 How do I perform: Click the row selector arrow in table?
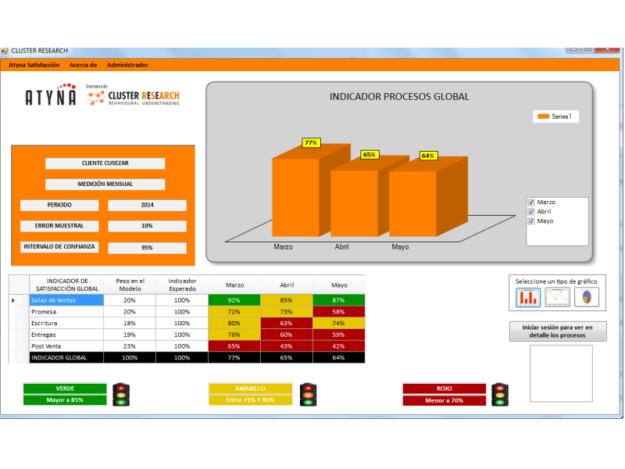pos(13,300)
